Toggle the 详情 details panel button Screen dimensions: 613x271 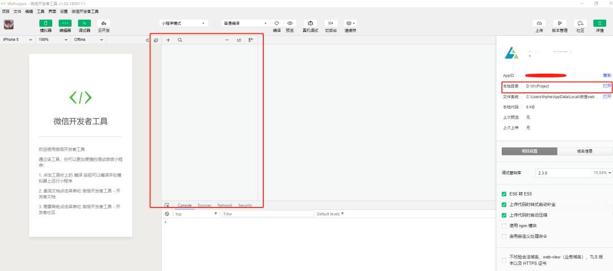599,23
